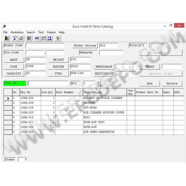Click the Qty value field
186x186 pixels.
89,83
